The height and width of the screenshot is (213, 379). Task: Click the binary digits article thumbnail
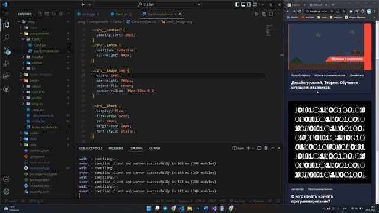pos(330,142)
